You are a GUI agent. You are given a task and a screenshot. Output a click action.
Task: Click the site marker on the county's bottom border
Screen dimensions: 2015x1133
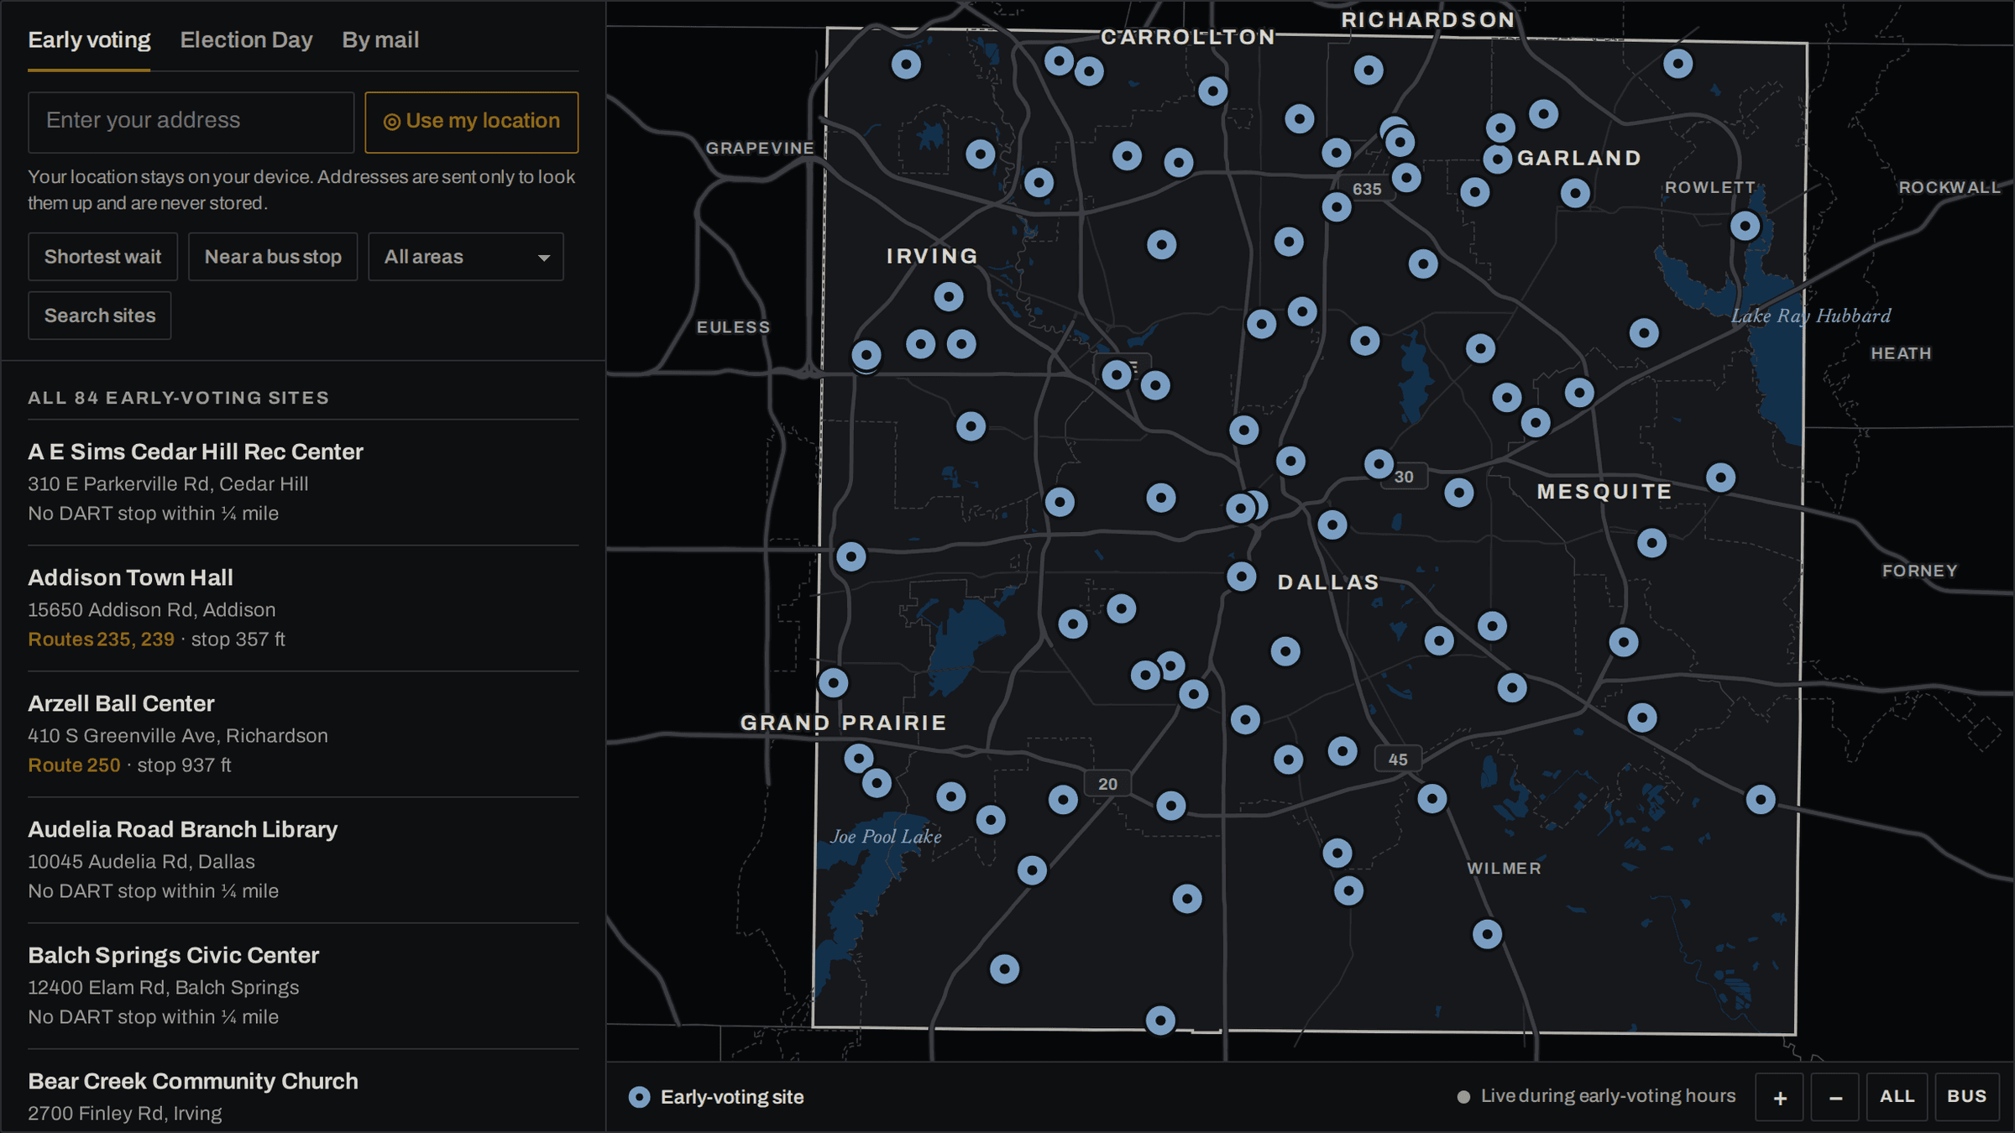1160,1021
